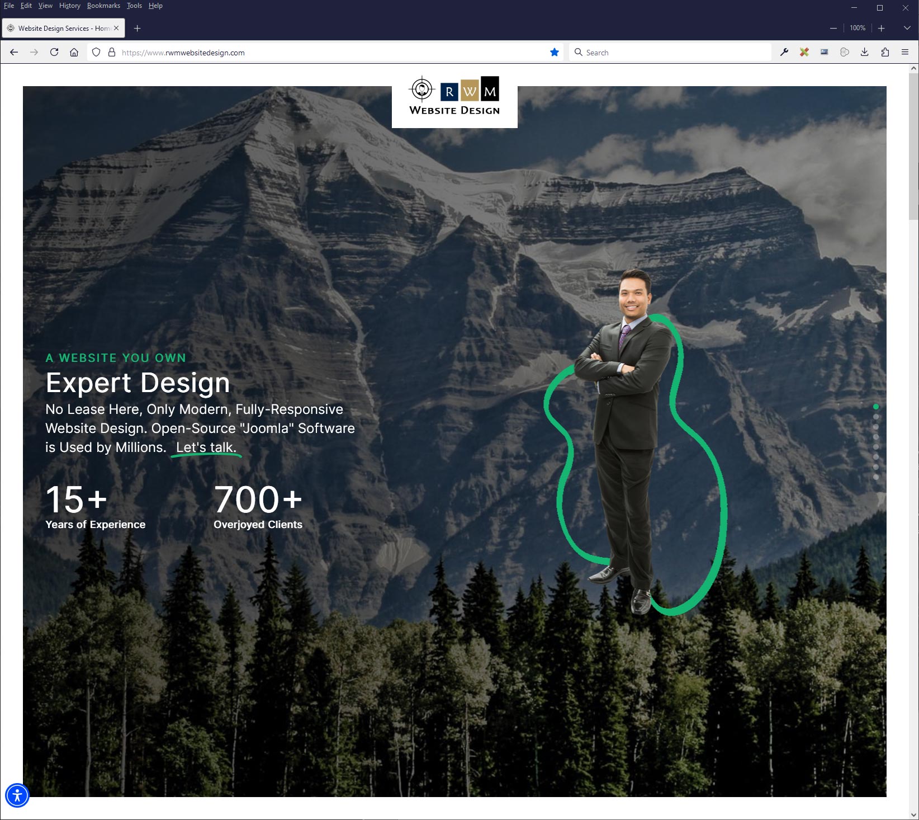
Task: Click the Overjoyed Clients label
Action: click(258, 525)
